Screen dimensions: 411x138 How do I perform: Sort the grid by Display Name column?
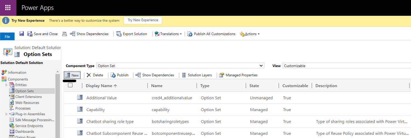pyautogui.click(x=99, y=86)
